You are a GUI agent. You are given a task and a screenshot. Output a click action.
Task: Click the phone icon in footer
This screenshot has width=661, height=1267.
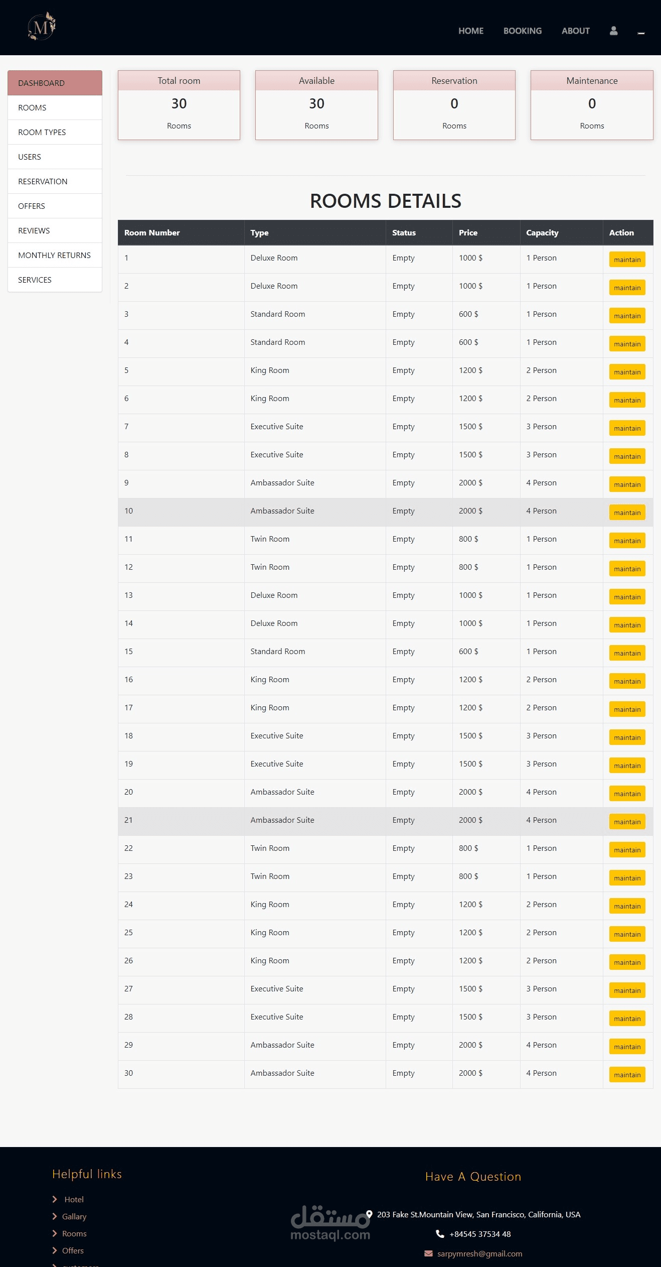pos(440,1233)
